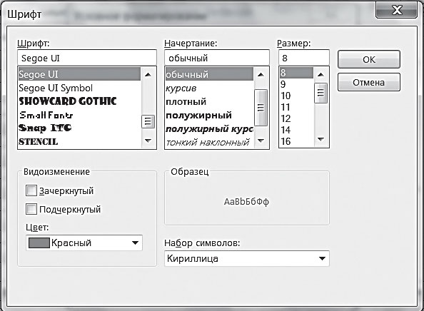424x311 pixels.
Task: Click down arrow in size list scrollbar
Action: 320,139
